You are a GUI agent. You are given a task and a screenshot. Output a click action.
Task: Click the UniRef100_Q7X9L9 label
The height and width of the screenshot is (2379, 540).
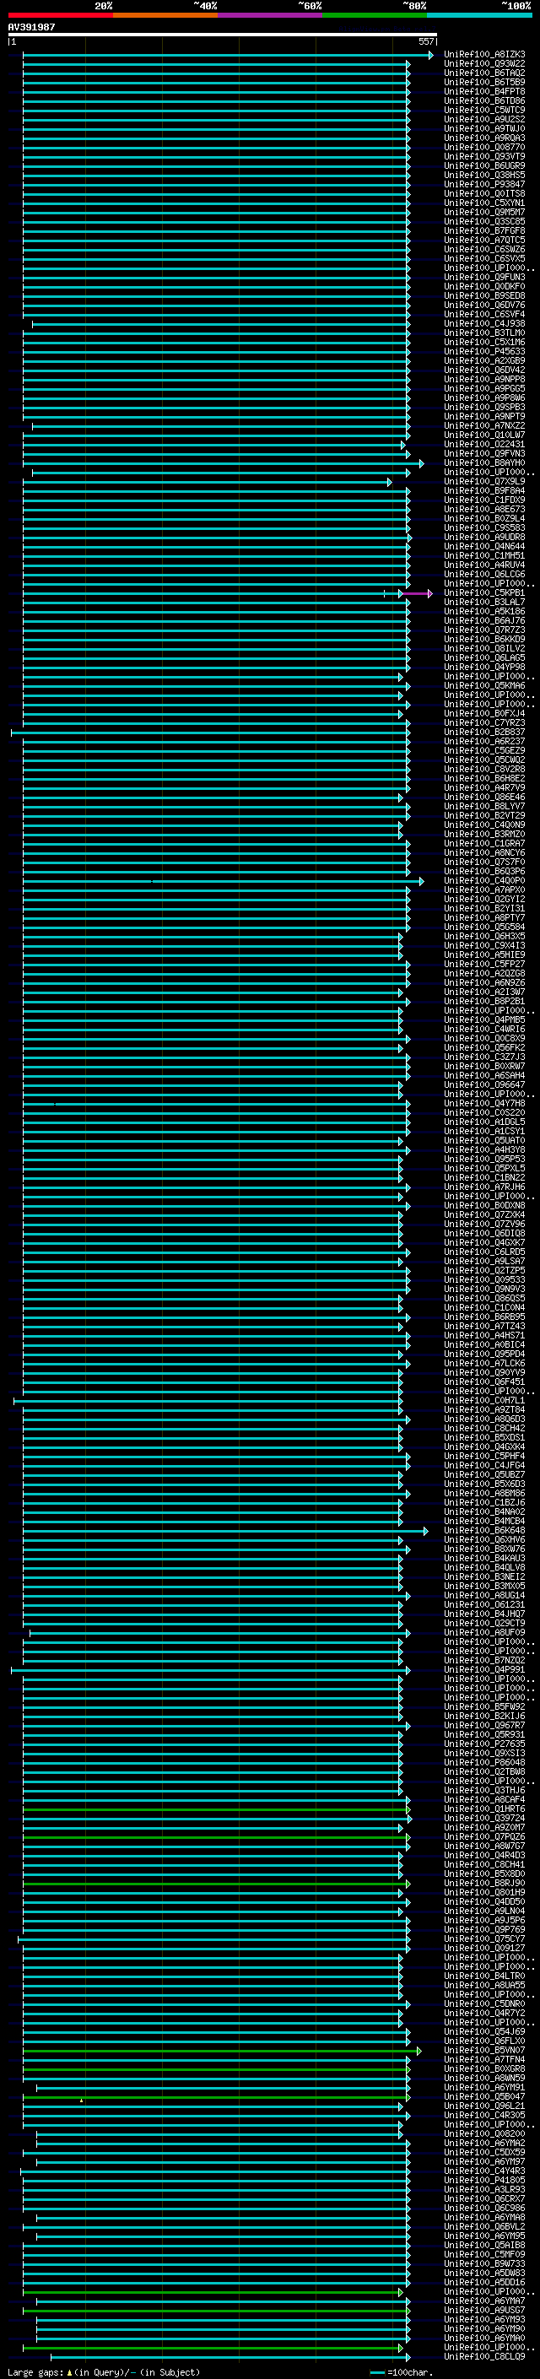coord(484,481)
